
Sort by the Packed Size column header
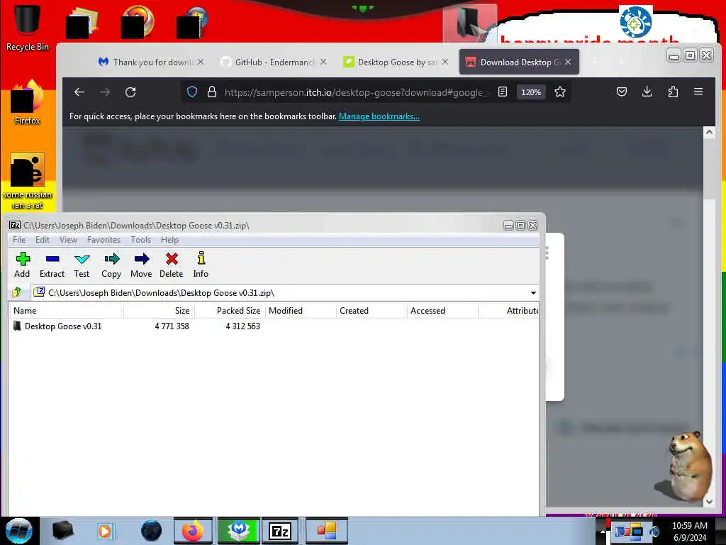click(230, 311)
